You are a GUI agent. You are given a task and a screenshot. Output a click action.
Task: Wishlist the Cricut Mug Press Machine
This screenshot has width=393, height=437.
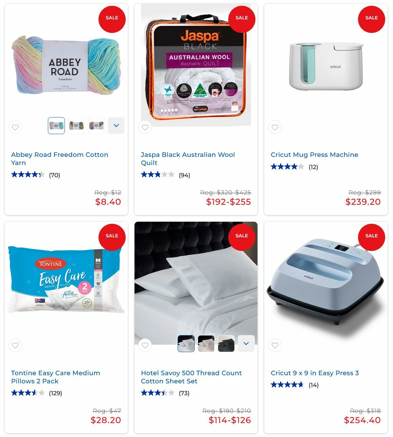(275, 127)
